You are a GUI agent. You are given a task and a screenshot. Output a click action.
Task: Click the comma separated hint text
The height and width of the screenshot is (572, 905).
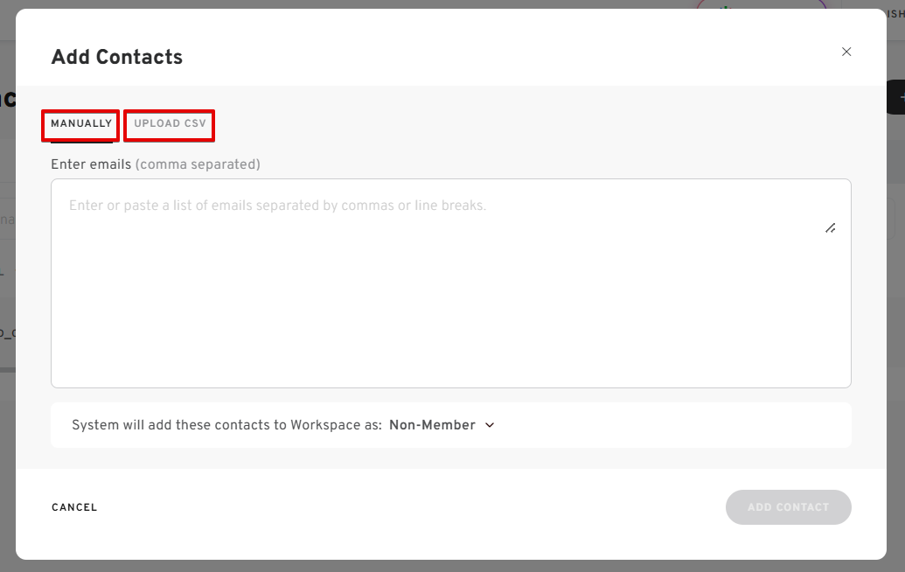click(198, 164)
